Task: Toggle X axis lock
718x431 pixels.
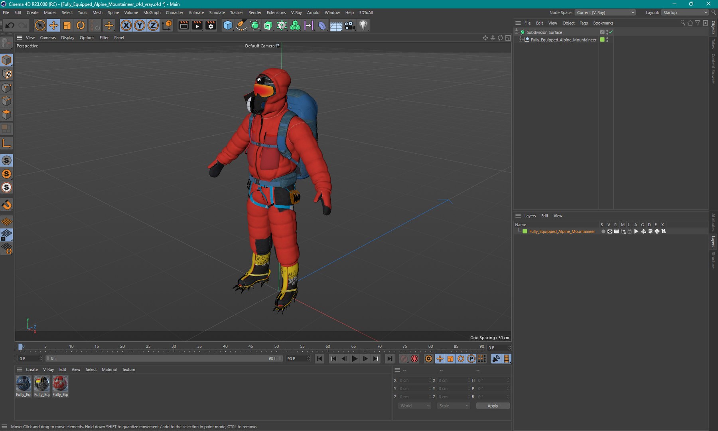Action: pos(126,26)
